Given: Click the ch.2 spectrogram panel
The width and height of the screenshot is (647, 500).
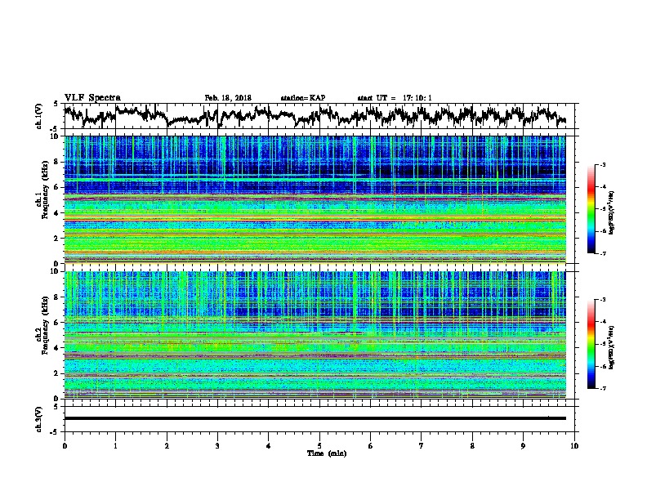Looking at the screenshot, I should (x=315, y=335).
